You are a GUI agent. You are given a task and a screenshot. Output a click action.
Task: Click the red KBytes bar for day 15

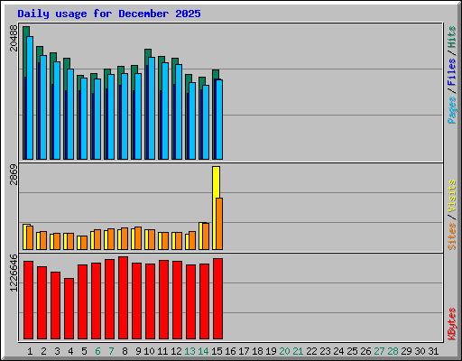tap(217, 299)
